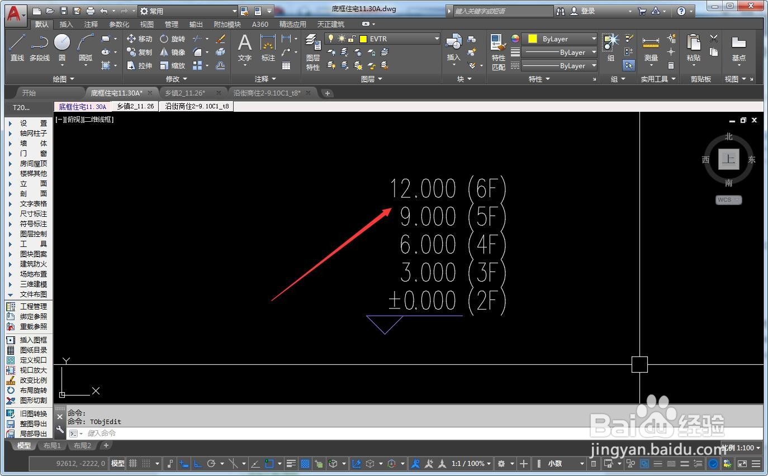This screenshot has height=476, width=768.
Task: Open Layer Properties (图层特性)
Action: 313,52
